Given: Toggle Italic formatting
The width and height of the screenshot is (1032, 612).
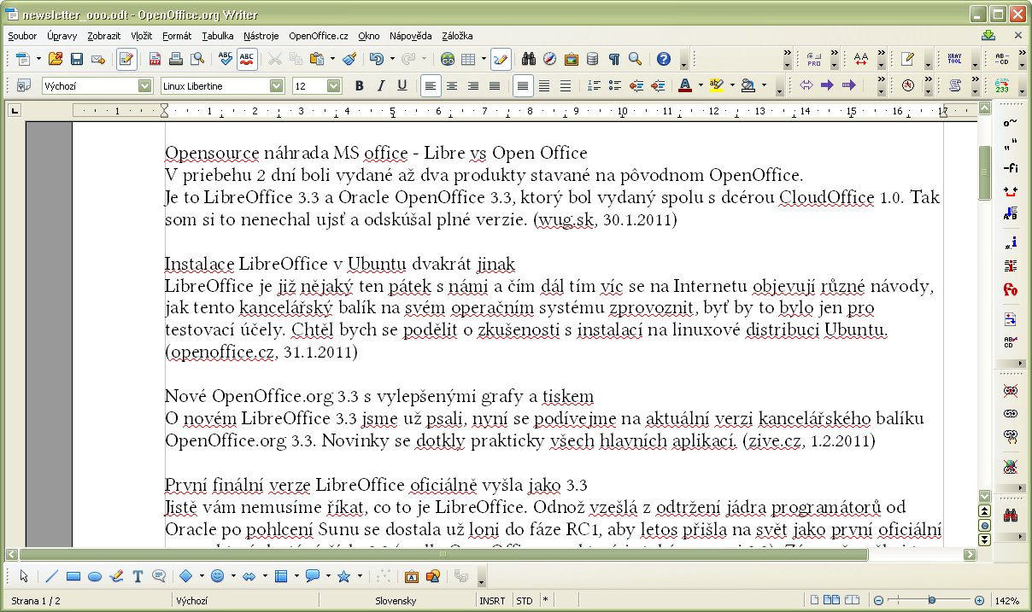Looking at the screenshot, I should click(381, 85).
